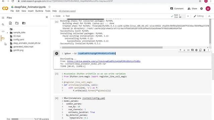Star the deepFake_Animator notebook

(x=49, y=7)
